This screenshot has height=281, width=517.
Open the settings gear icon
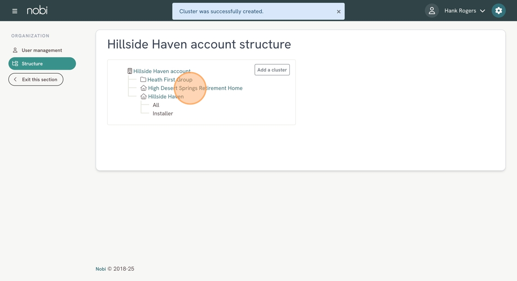tap(499, 11)
